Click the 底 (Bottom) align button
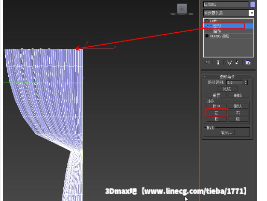Screen dimensions: 267x201 (238, 119)
